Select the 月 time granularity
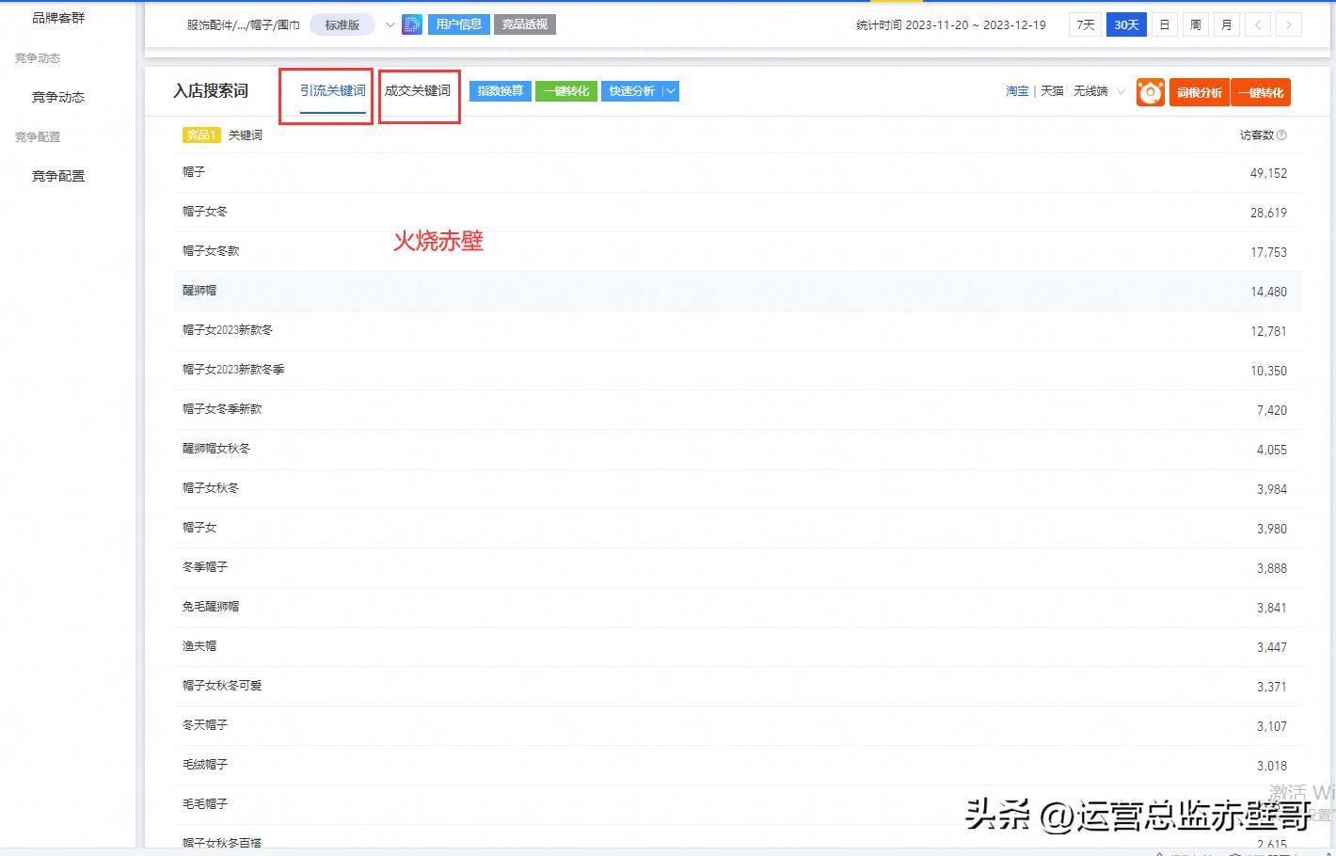This screenshot has height=856, width=1336. coord(1227,25)
